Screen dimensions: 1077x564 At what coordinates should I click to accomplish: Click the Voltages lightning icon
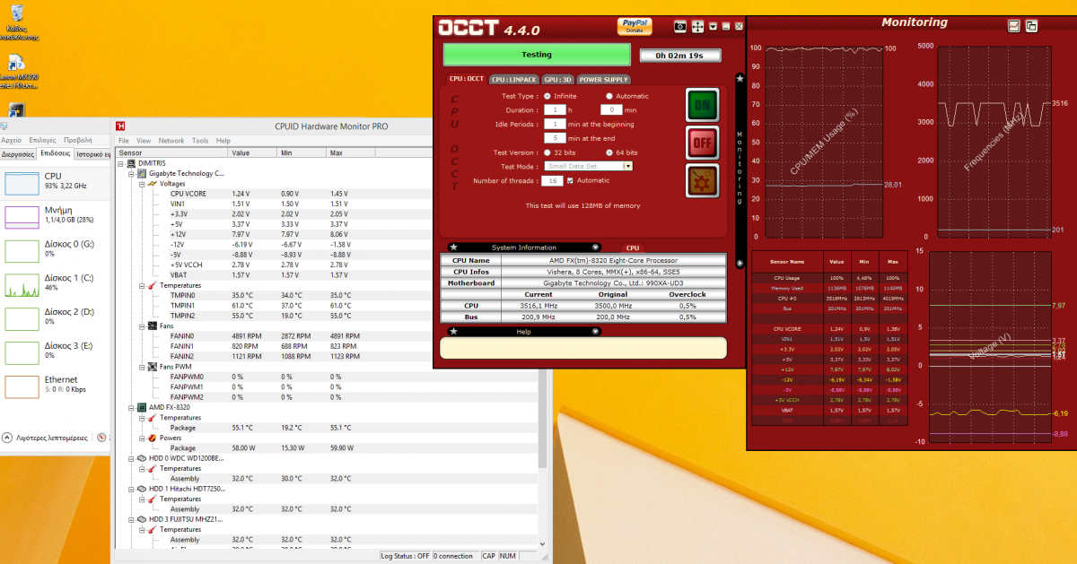pos(152,183)
